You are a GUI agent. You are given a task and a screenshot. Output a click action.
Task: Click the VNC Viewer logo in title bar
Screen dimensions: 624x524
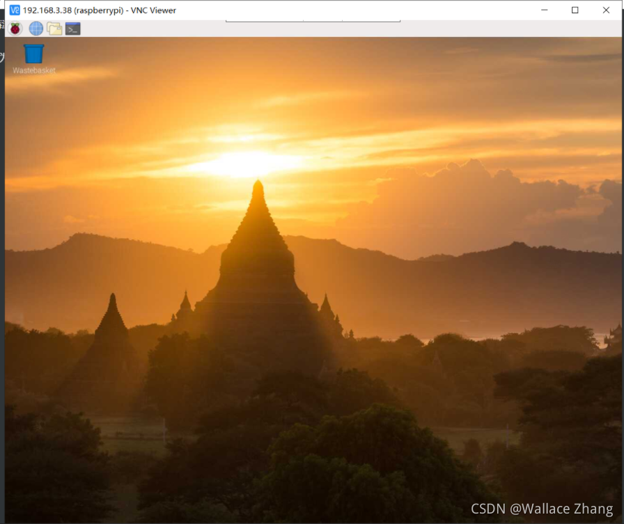point(15,10)
